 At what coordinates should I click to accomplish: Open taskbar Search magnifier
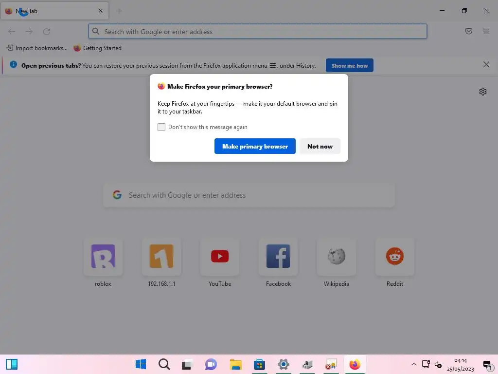(x=164, y=364)
